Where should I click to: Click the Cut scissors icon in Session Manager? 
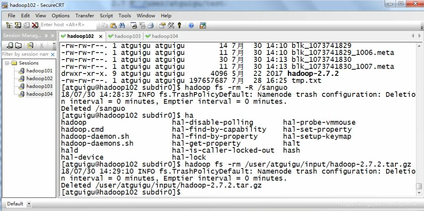coord(41,45)
